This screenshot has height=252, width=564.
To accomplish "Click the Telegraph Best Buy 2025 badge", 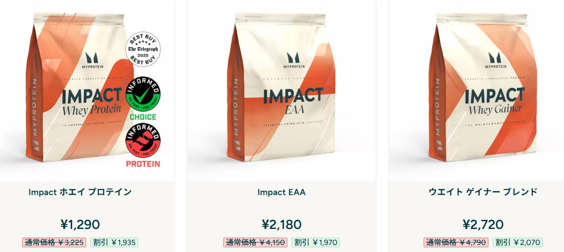I will click(x=143, y=49).
